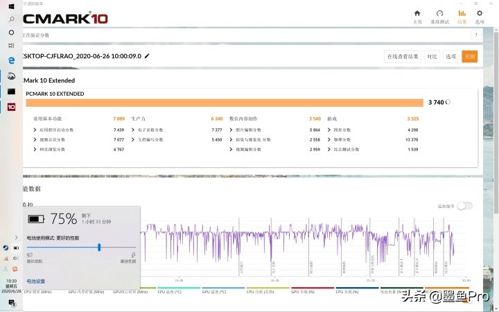Open Microsoft Edge from the taskbar
This screenshot has height=312, width=499.
[11, 61]
